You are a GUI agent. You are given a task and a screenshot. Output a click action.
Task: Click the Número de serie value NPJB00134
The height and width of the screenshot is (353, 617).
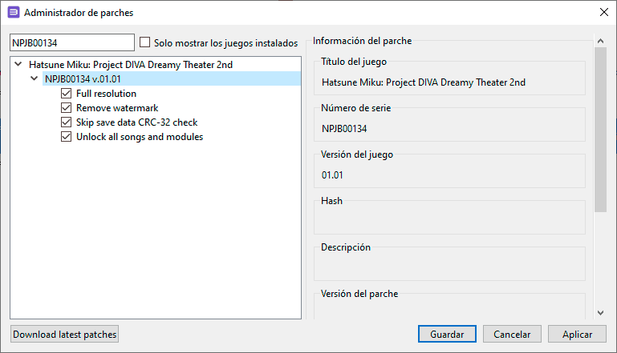click(x=344, y=129)
